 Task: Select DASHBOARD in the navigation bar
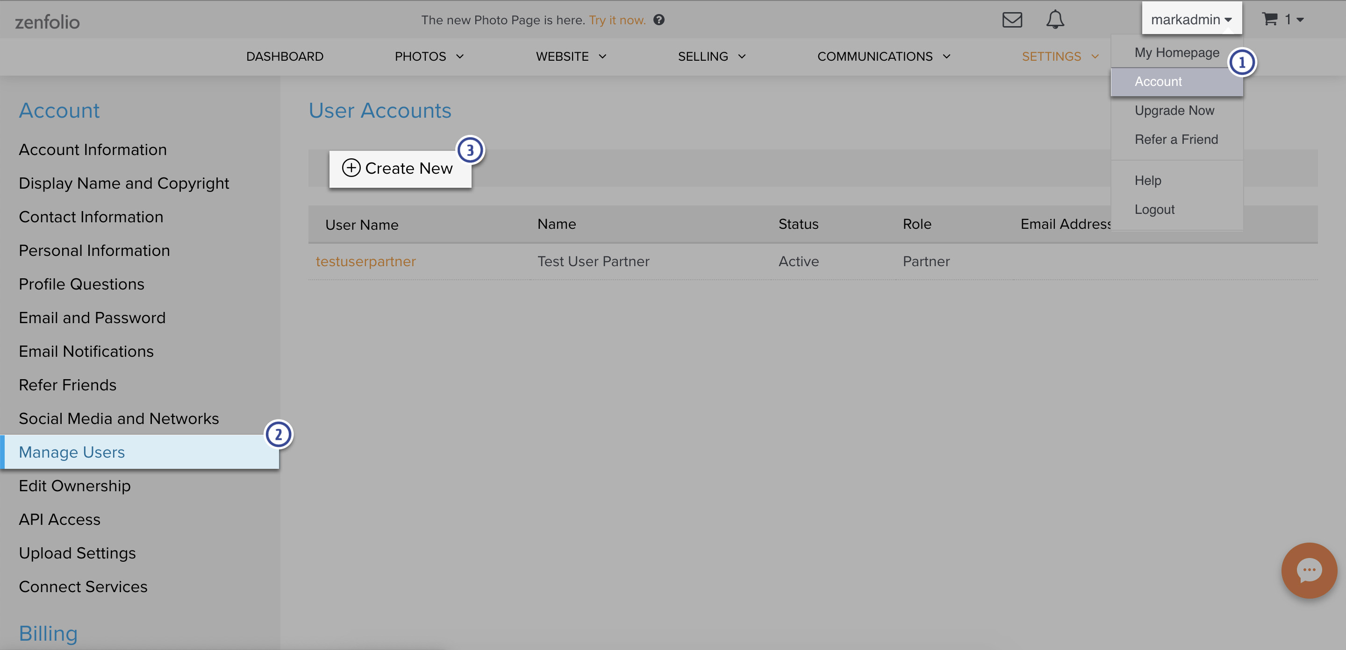tap(285, 57)
